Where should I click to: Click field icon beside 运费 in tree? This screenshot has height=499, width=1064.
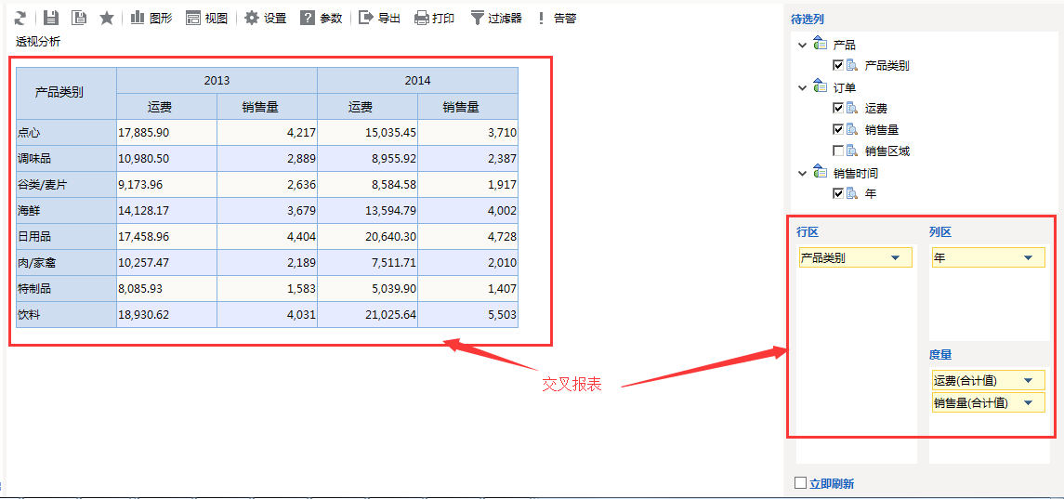[851, 108]
